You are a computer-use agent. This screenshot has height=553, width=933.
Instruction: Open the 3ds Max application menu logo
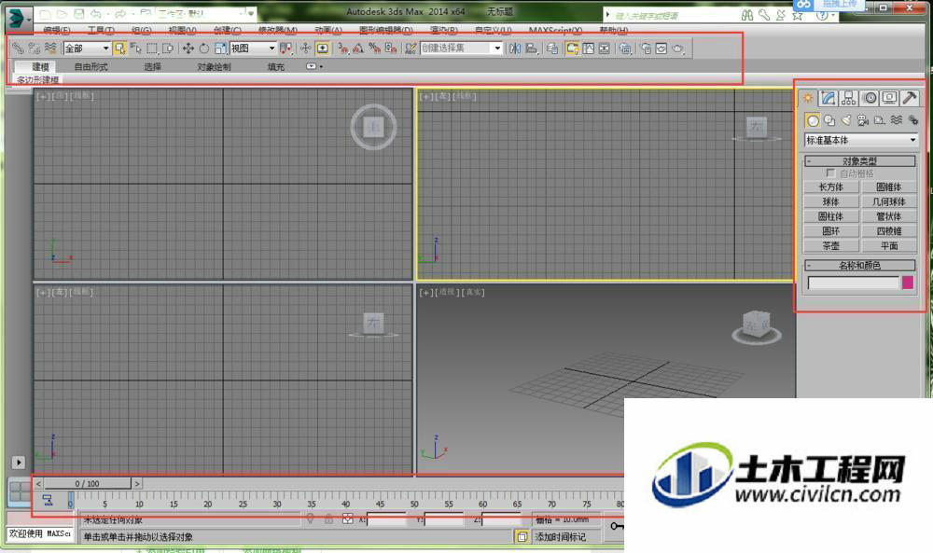click(17, 19)
